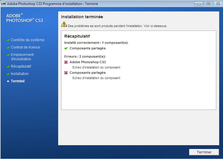Click 'Erreurs : 2 composant(s)' text
The width and height of the screenshot is (223, 159).
(85, 56)
